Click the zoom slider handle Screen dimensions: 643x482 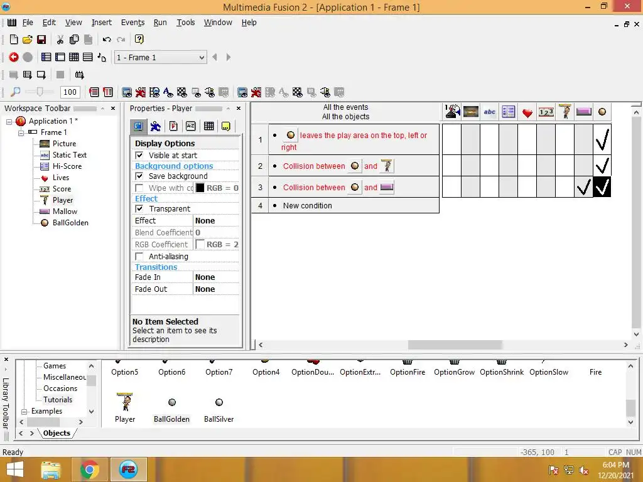pos(40,92)
